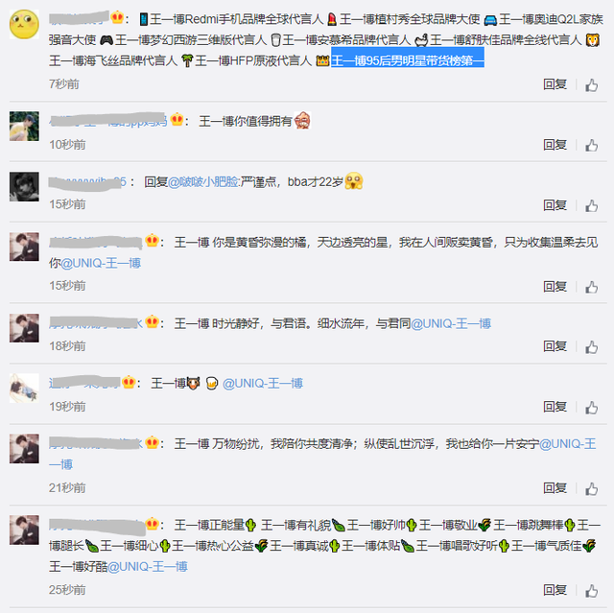
Task: Like the bba才22岁 reply comment
Action: (x=591, y=206)
